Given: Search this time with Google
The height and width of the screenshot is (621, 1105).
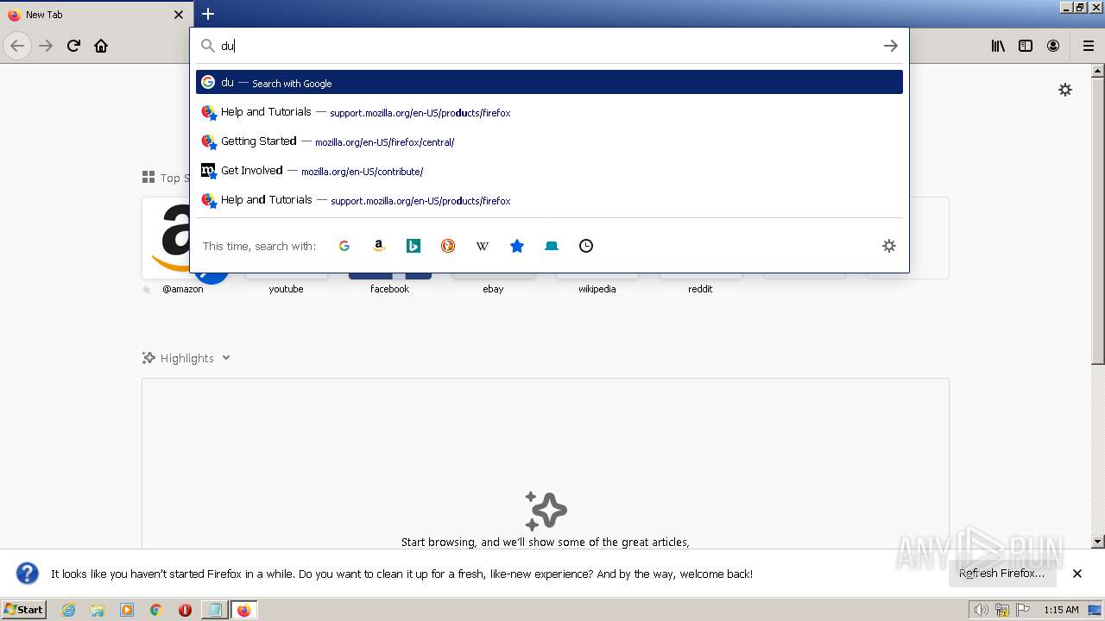Looking at the screenshot, I should tap(344, 246).
